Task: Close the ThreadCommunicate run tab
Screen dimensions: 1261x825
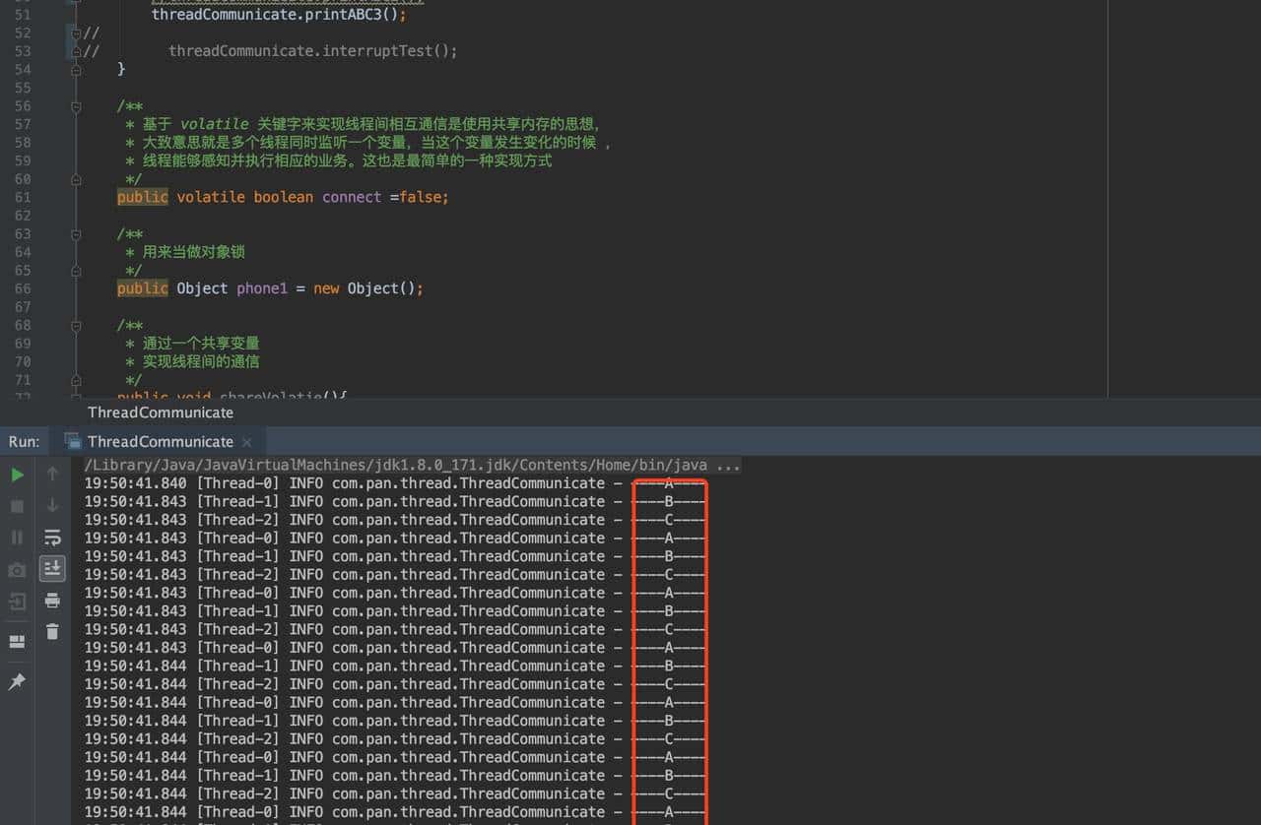Action: tap(247, 442)
